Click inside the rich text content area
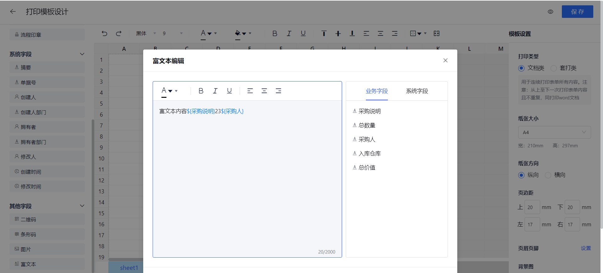This screenshot has width=603, height=273. click(247, 179)
